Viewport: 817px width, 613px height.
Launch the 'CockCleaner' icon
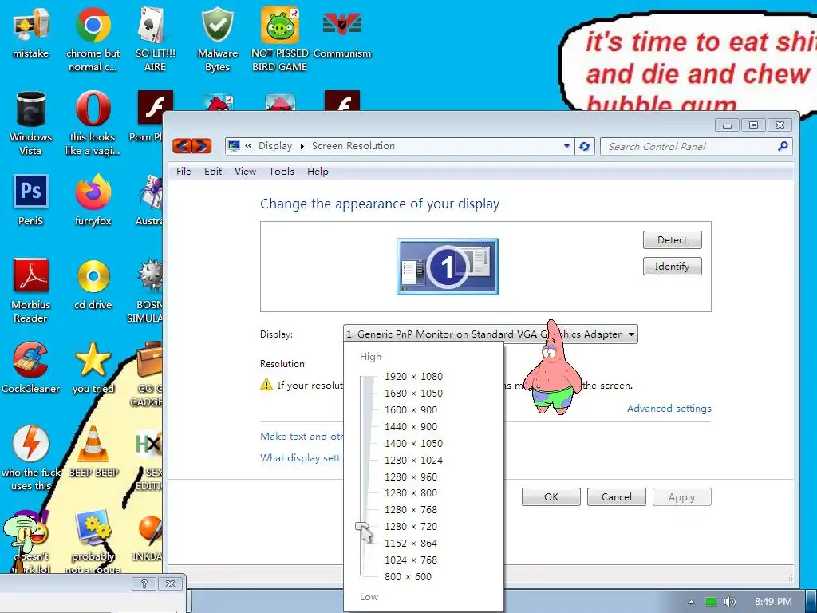tap(31, 367)
